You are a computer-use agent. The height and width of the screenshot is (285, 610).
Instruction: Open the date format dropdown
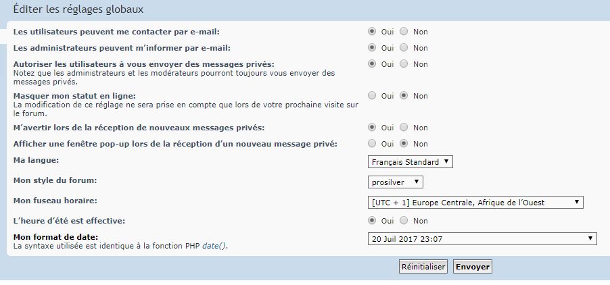(482, 238)
